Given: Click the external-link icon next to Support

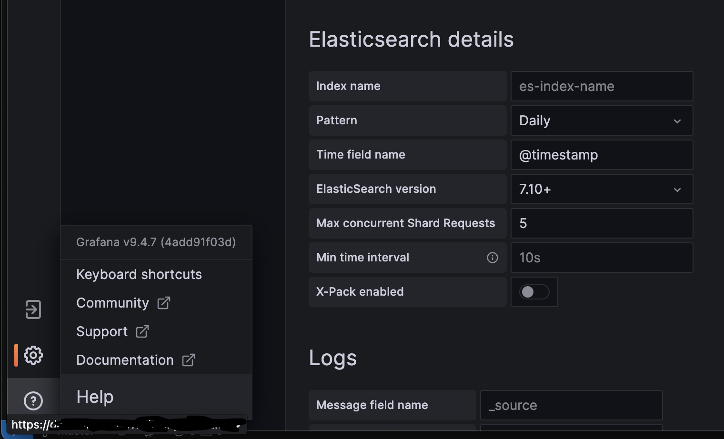Looking at the screenshot, I should point(141,331).
